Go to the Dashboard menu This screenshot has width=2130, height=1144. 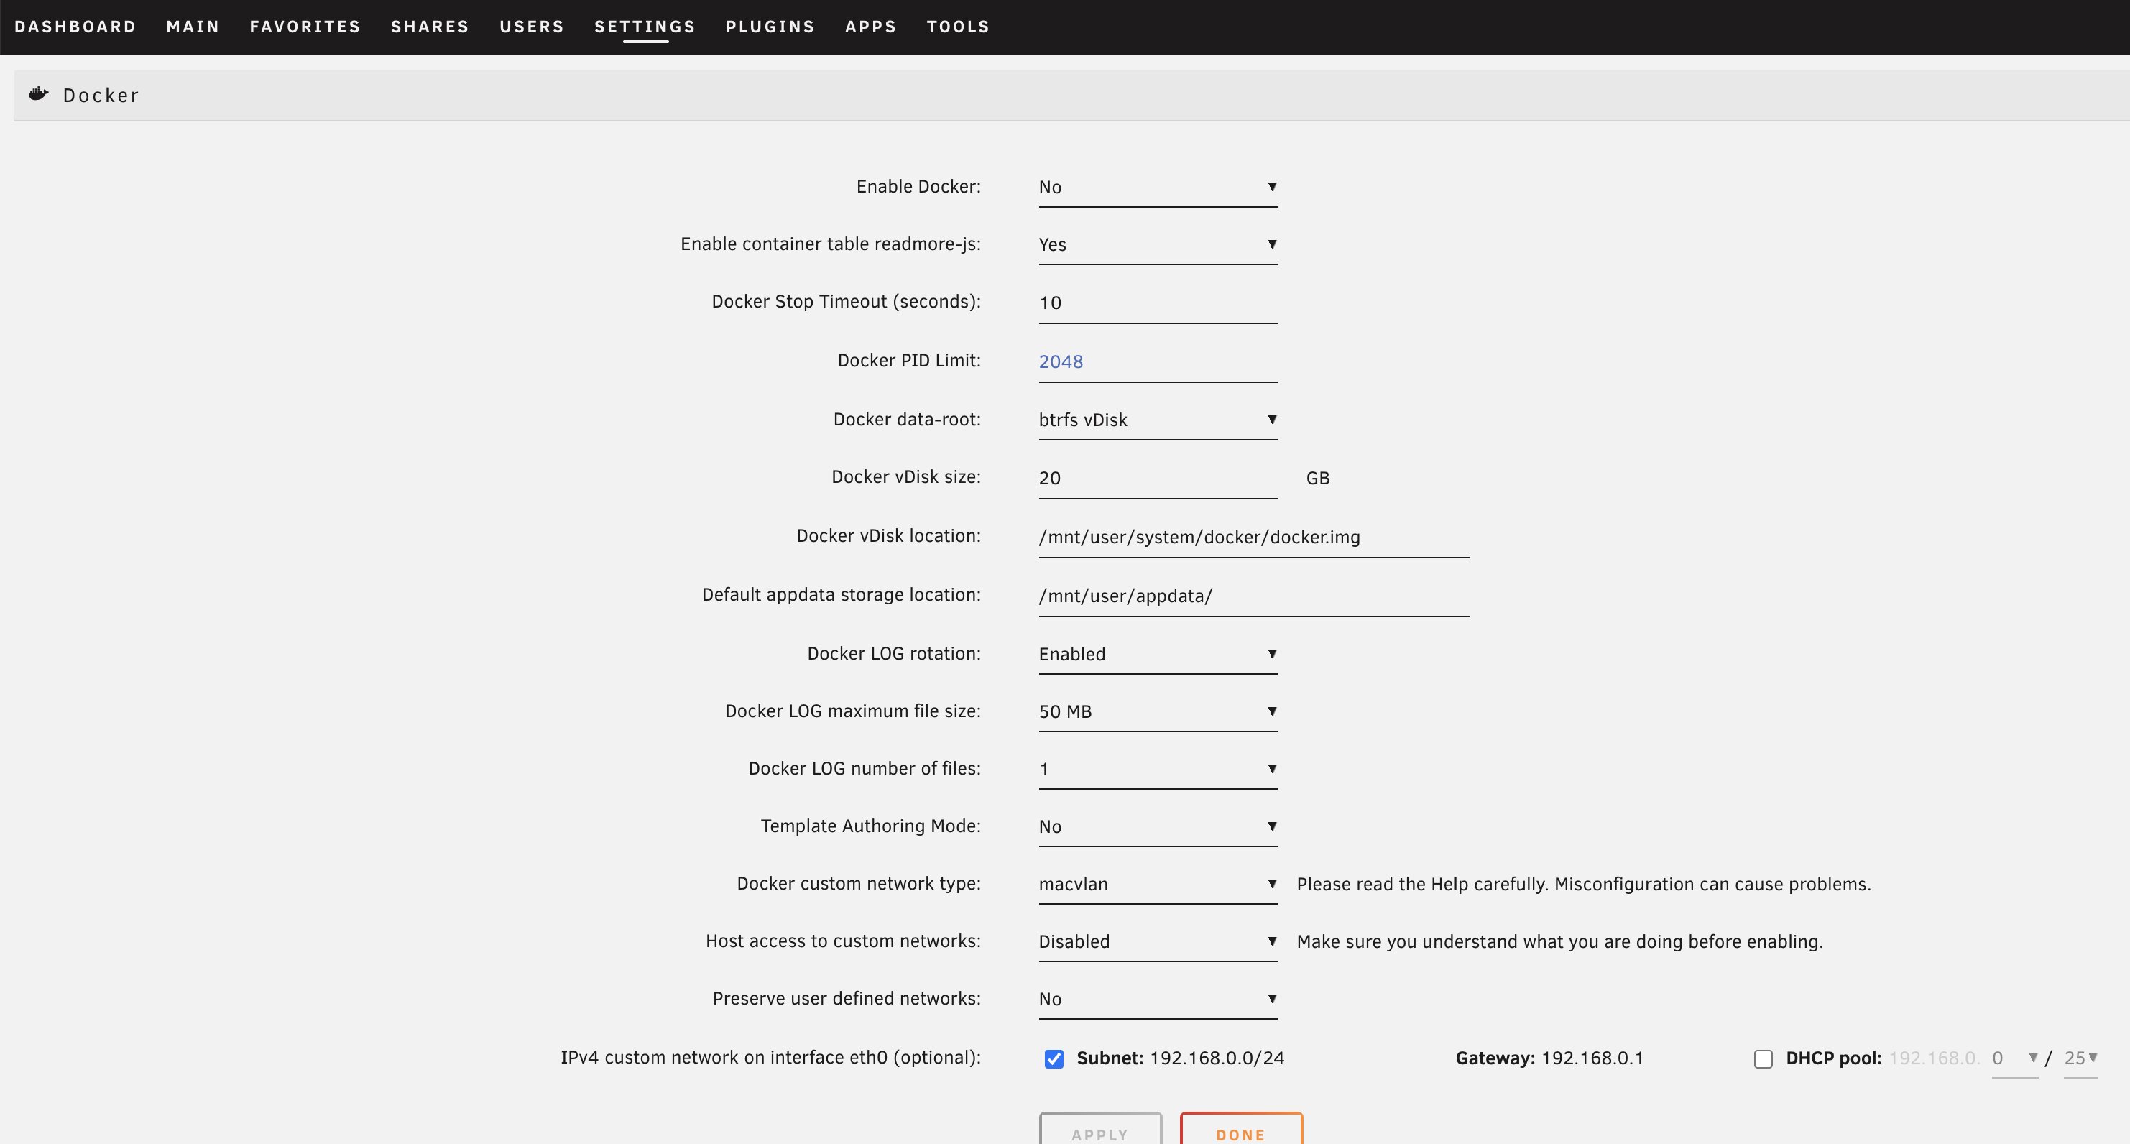75,27
